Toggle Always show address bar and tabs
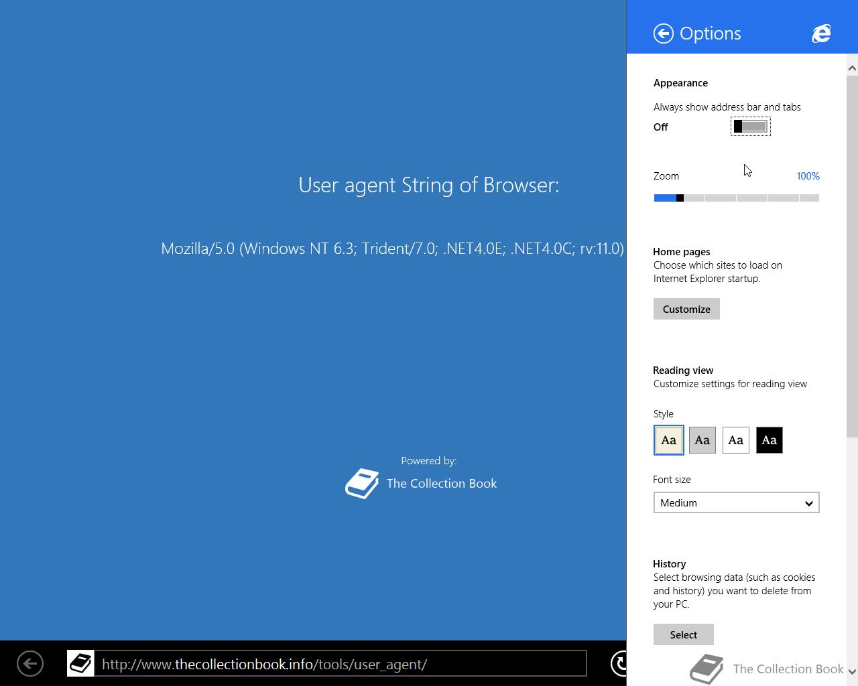Screen dimensions: 858x686 (751, 127)
